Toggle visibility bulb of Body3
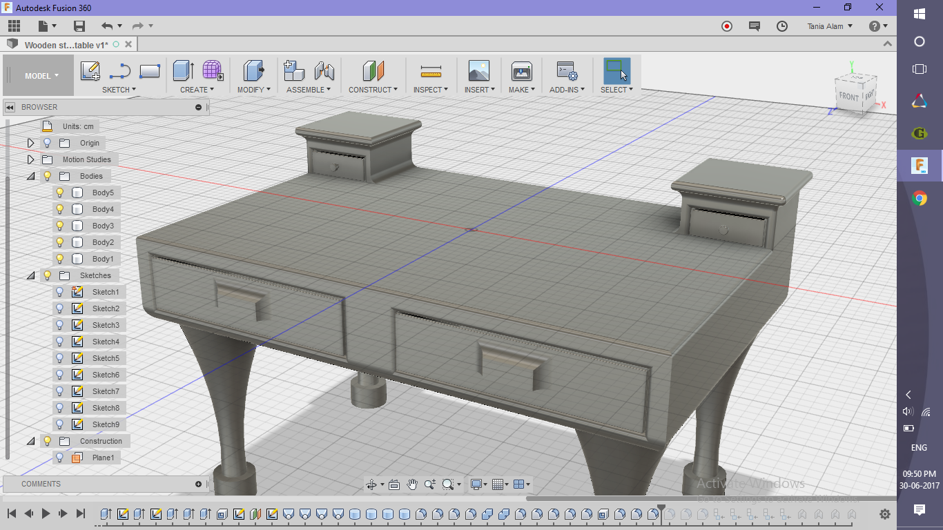Viewport: 943px width, 530px height. coord(59,226)
